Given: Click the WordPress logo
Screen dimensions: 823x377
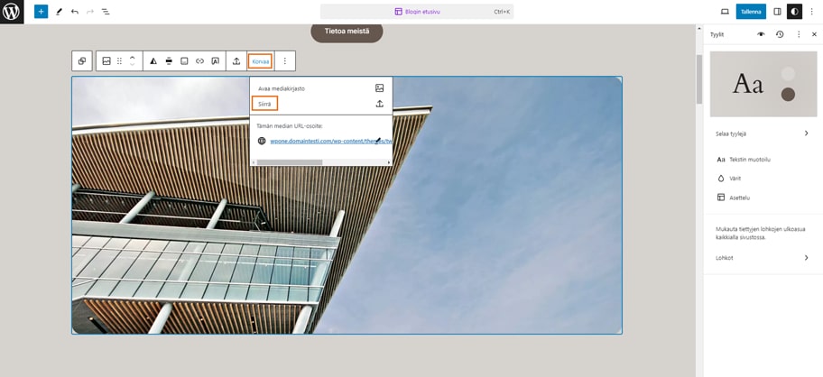Looking at the screenshot, I should (x=12, y=12).
